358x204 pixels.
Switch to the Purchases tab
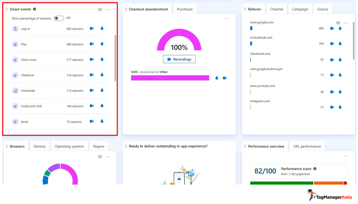185,9
